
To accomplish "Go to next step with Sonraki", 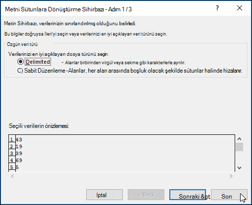I will tap(188, 195).
